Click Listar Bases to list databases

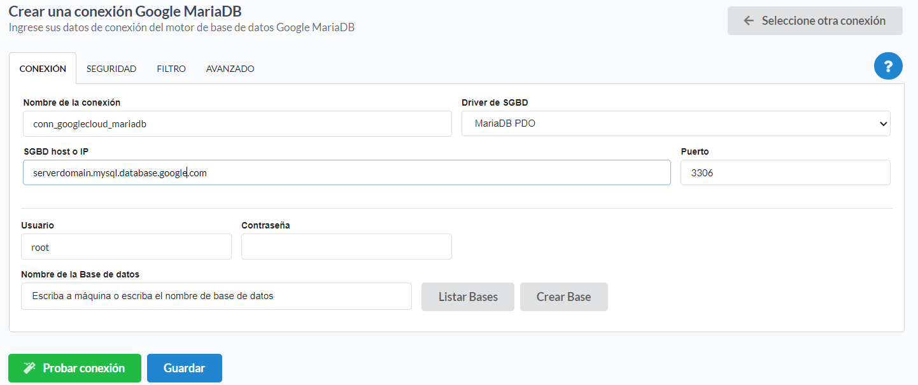tap(467, 297)
